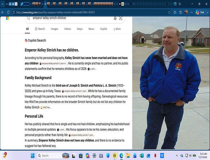Open visual search camera icon
Viewport: 210px width, 160px height.
tap(121, 18)
